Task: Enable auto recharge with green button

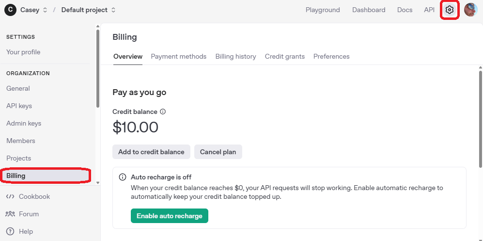Action: (169, 216)
